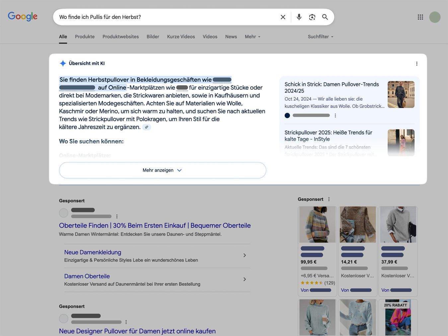Switch to the Bilder tab

tap(153, 37)
